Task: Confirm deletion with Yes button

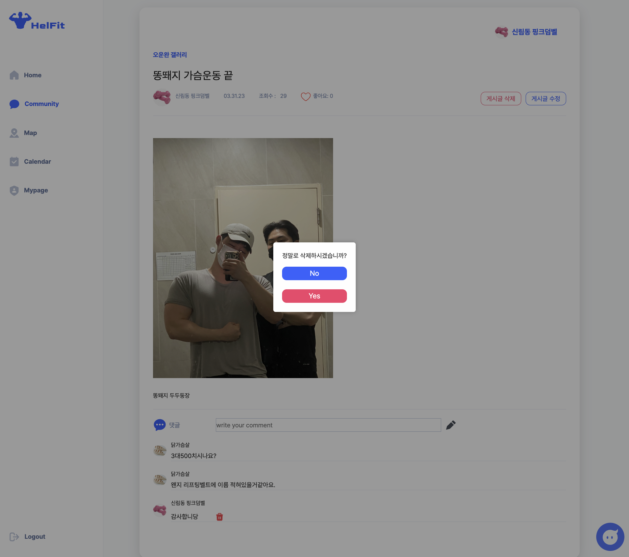Action: (314, 296)
